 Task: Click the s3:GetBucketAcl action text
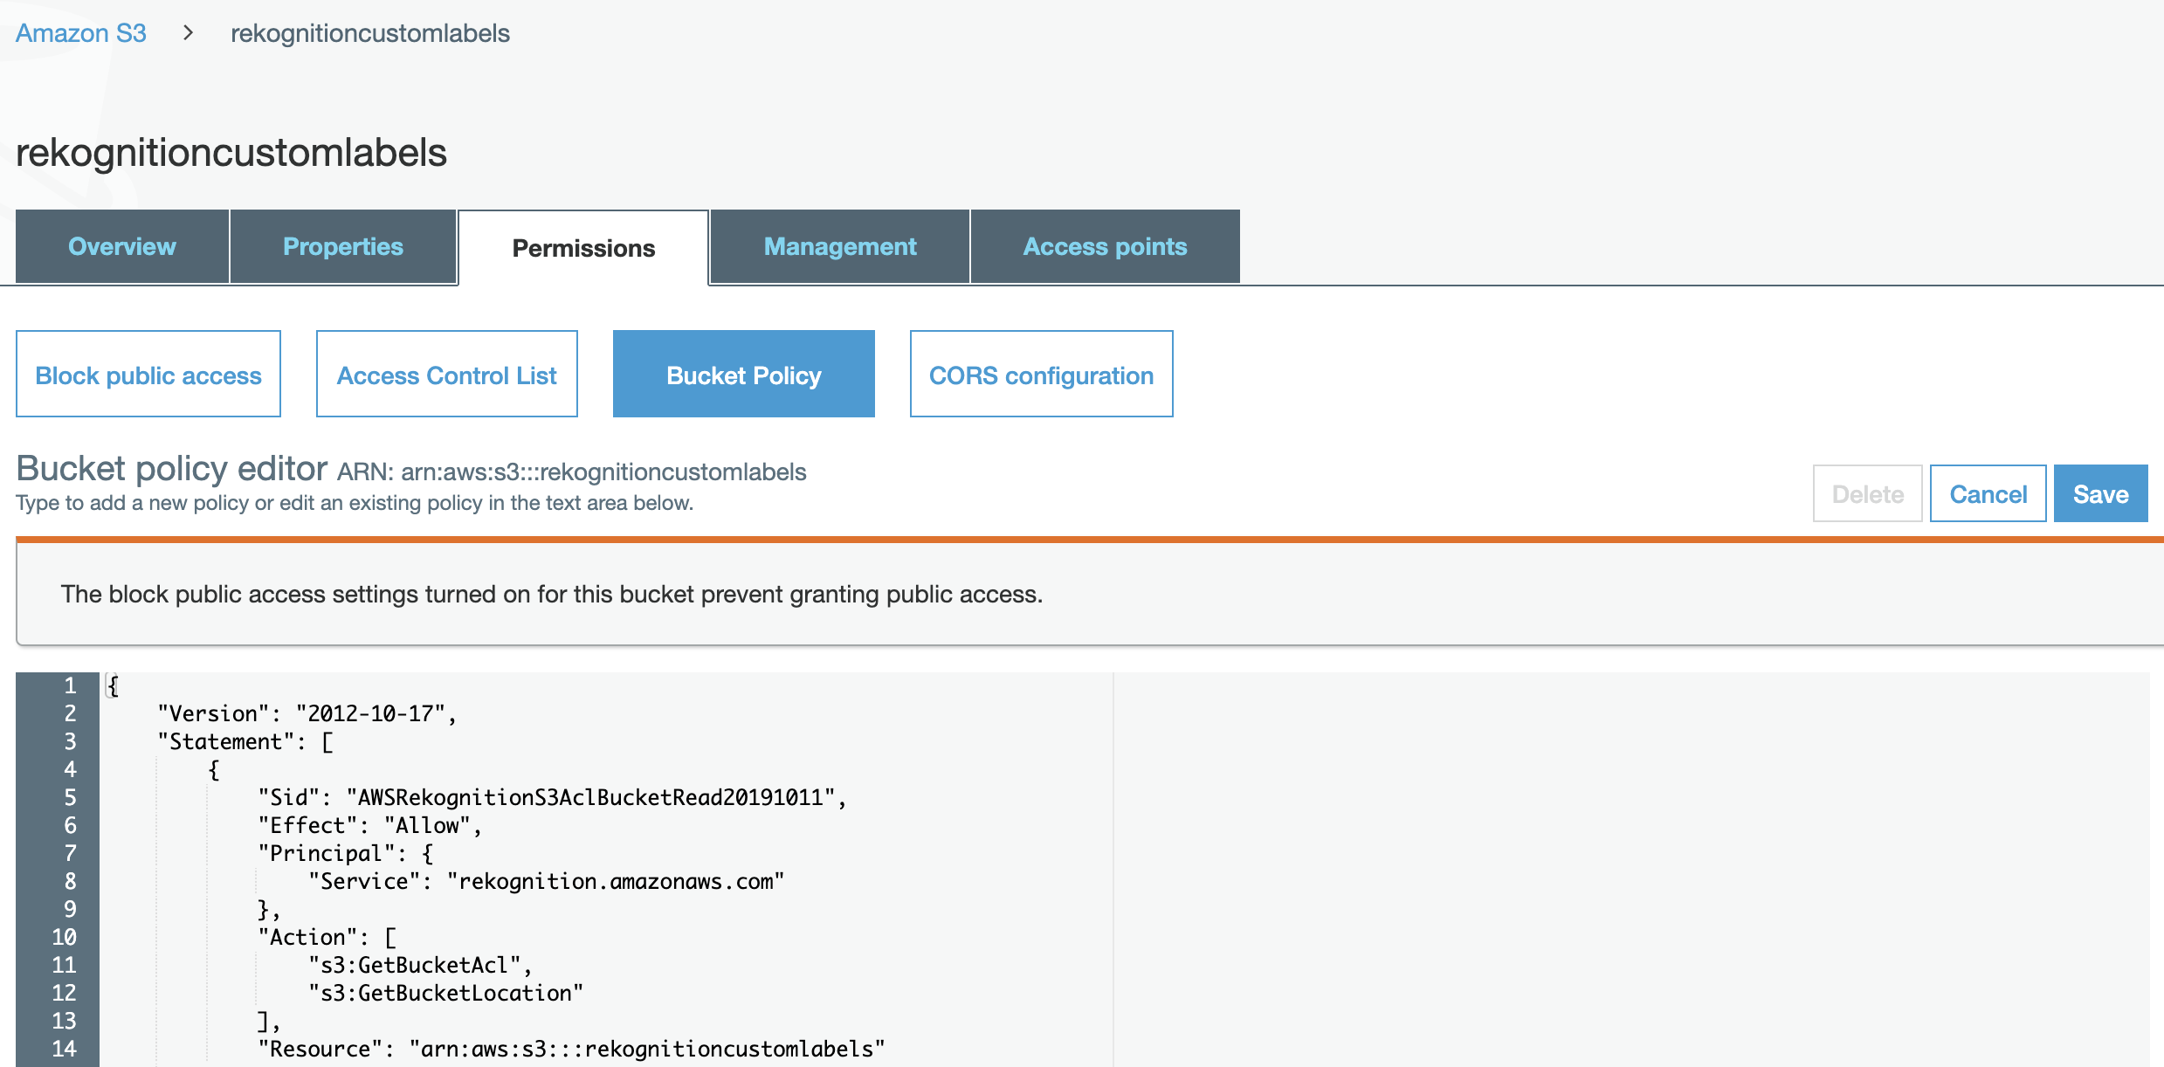(x=417, y=965)
